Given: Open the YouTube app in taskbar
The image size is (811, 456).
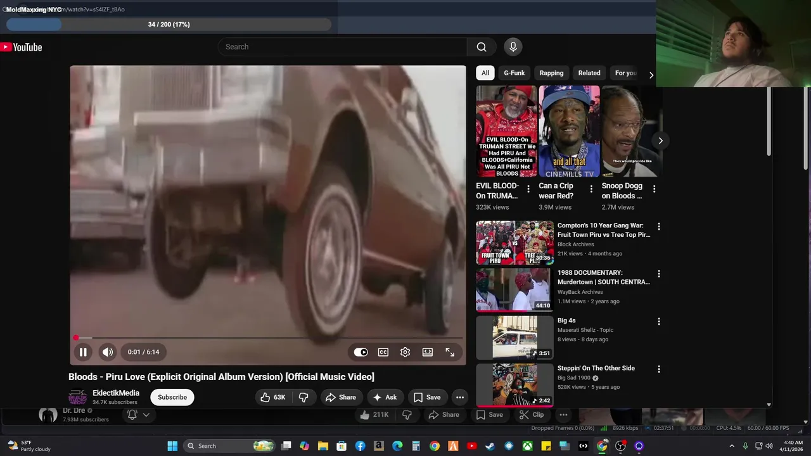Looking at the screenshot, I should [471, 446].
